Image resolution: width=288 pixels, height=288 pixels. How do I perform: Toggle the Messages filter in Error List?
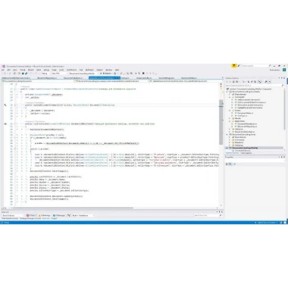click(x=59, y=215)
